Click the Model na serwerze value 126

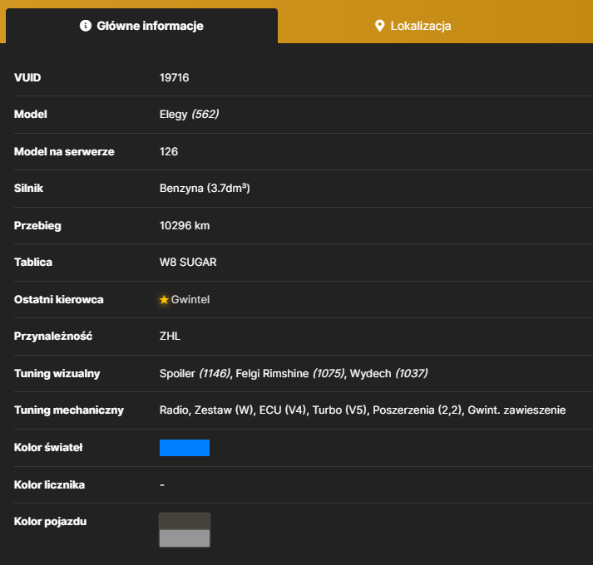(169, 151)
